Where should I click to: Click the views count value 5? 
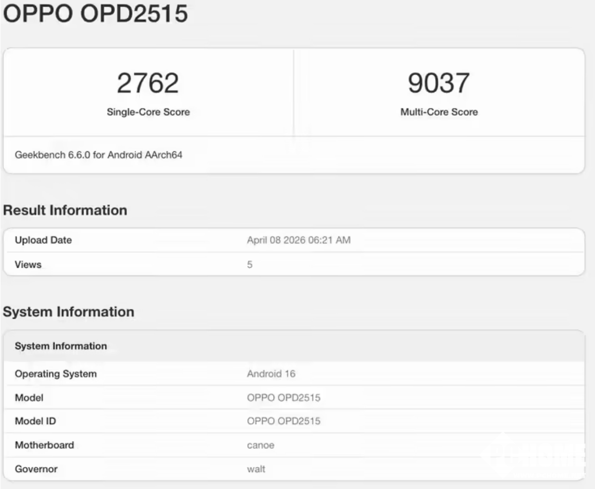click(x=250, y=265)
